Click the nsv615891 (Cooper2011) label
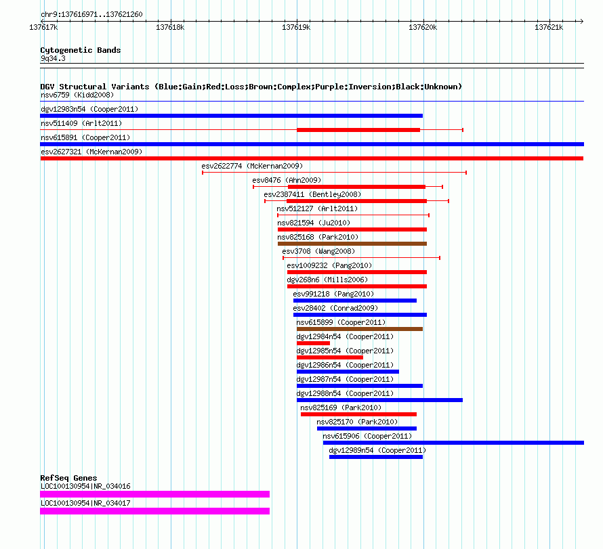The width and height of the screenshot is (603, 549). [85, 137]
